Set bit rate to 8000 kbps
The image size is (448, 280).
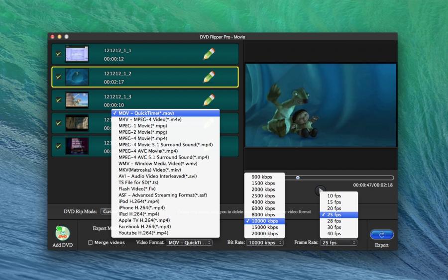tap(265, 215)
